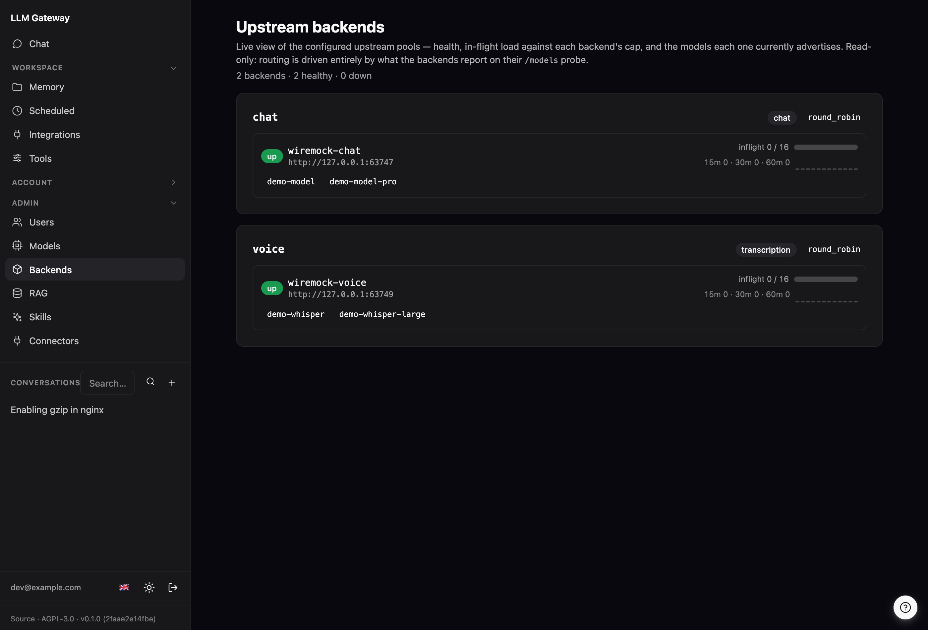This screenshot has height=630, width=928.
Task: Click the up status badge for wiremock-voice
Action: pos(272,288)
